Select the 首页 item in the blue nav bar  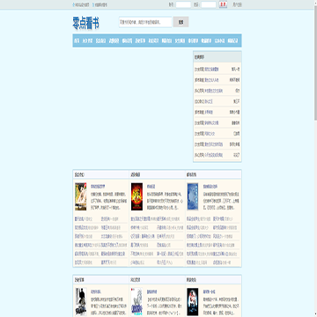(77, 41)
